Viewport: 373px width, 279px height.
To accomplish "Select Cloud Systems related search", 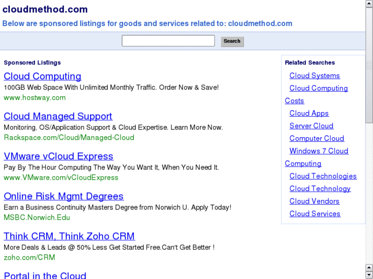I will pyautogui.click(x=315, y=75).
